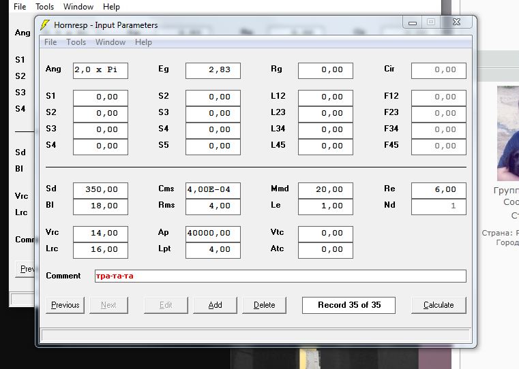Click the L34 input field
This screenshot has height=369, width=519.
pos(326,130)
